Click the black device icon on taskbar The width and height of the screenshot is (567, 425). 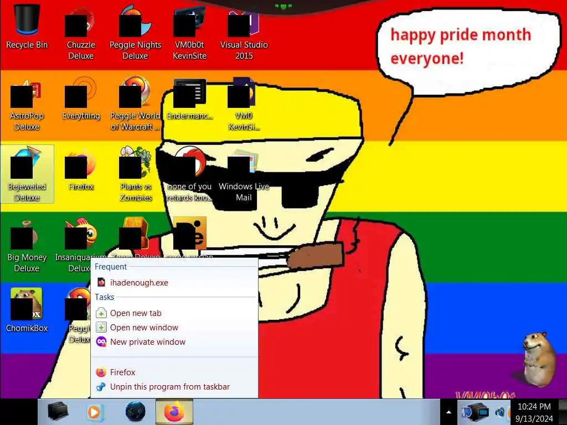pos(58,412)
